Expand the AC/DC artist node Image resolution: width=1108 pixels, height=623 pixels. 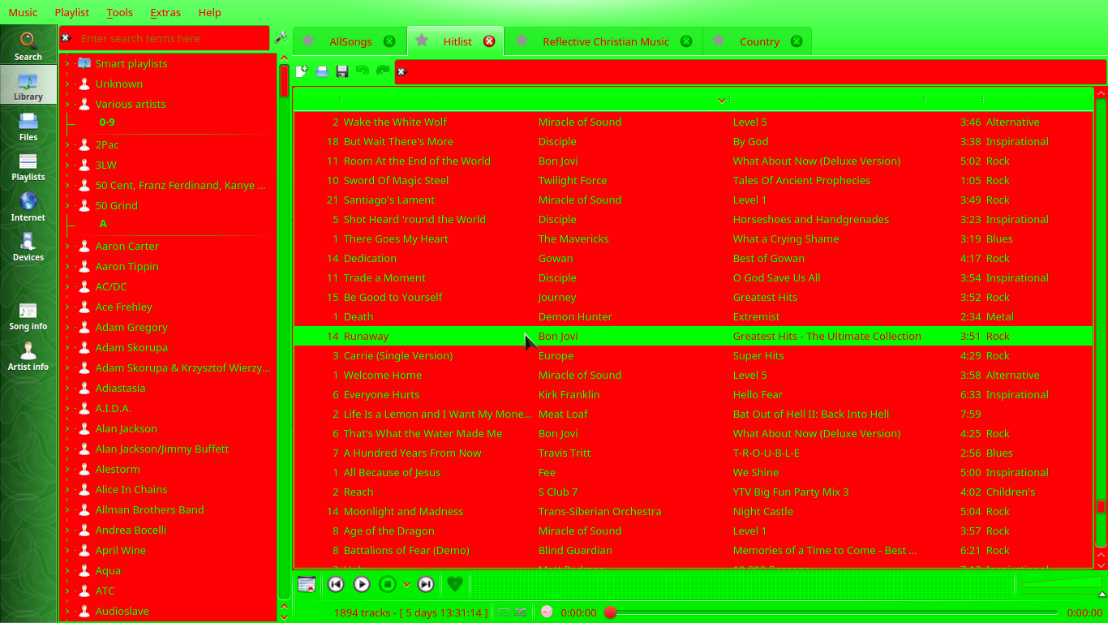pos(67,286)
